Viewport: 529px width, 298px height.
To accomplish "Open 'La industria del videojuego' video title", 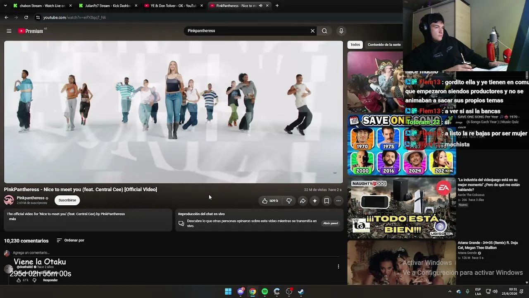I will [488, 185].
